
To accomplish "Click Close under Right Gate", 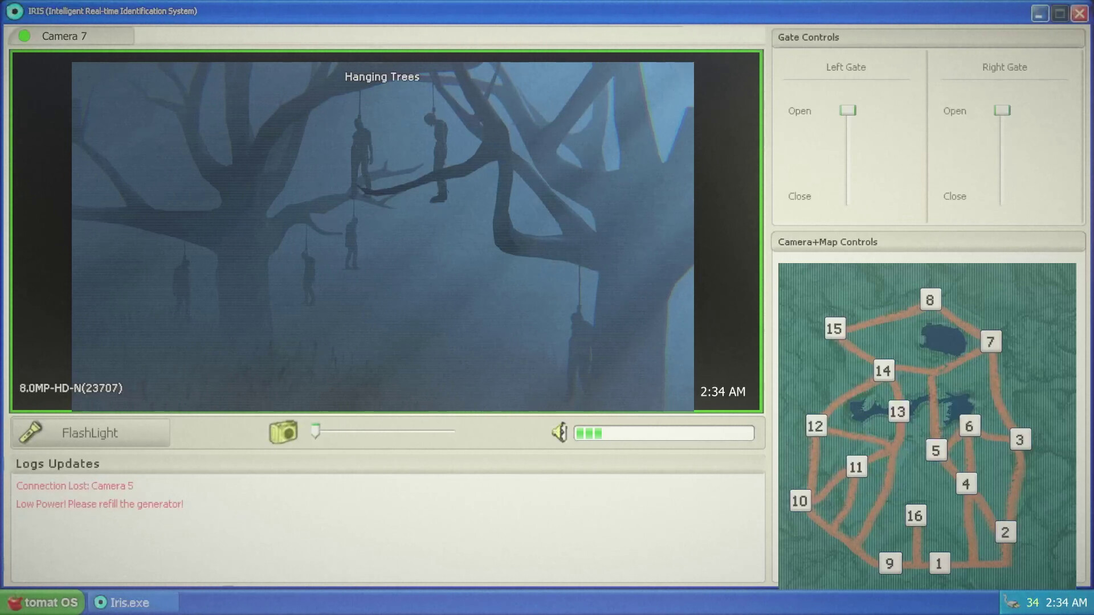I will pyautogui.click(x=954, y=196).
